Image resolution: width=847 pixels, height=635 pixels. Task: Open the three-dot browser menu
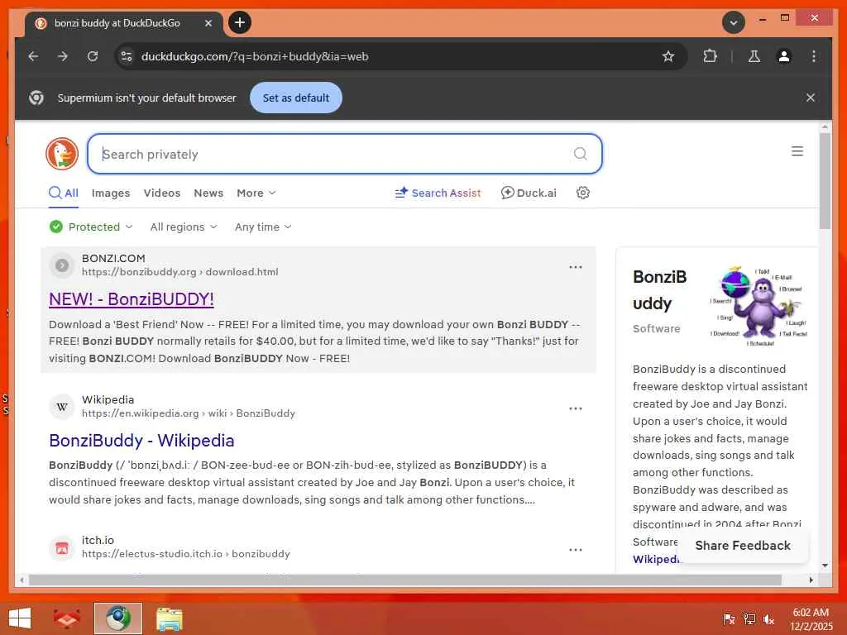coord(814,56)
